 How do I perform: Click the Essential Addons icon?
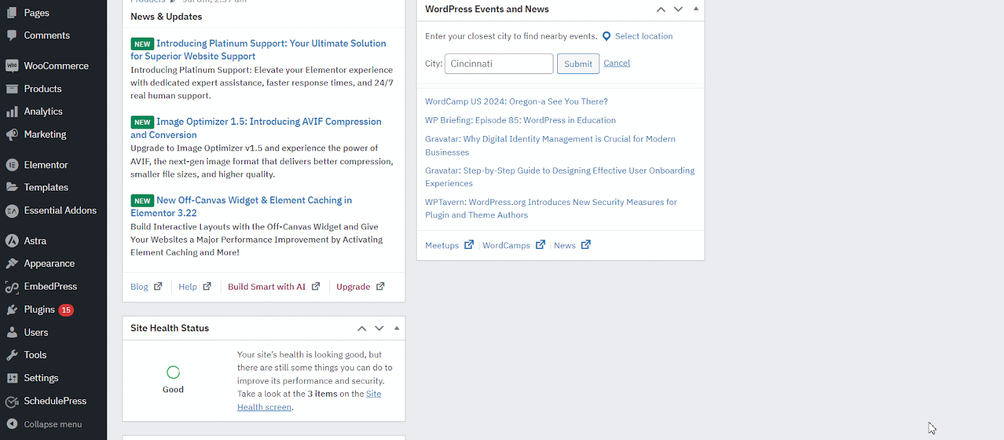click(x=12, y=211)
